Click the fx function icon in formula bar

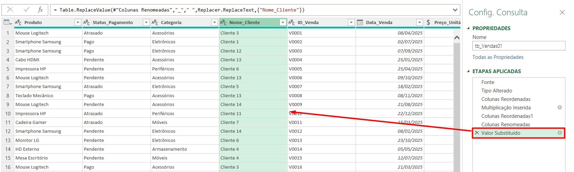(x=40, y=10)
